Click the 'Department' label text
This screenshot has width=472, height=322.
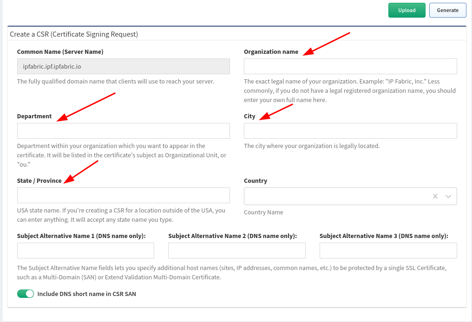[x=34, y=116]
